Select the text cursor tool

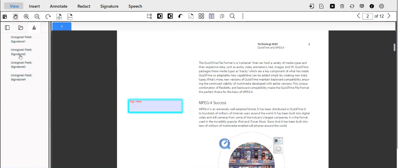pyautogui.click(x=243, y=16)
